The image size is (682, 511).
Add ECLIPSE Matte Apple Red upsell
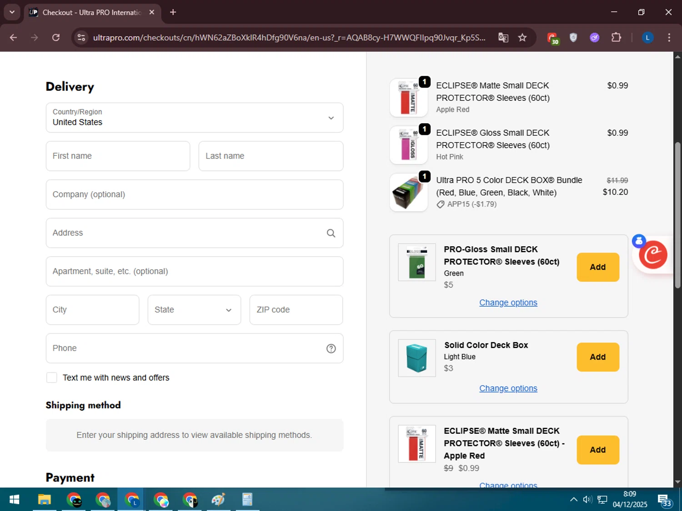point(598,450)
